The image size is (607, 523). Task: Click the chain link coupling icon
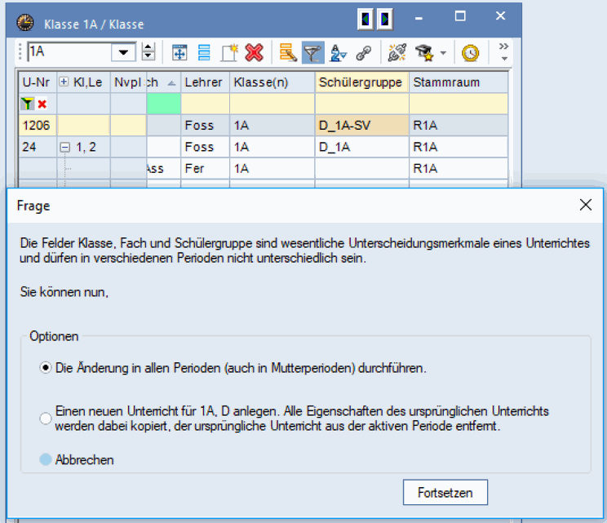[363, 53]
